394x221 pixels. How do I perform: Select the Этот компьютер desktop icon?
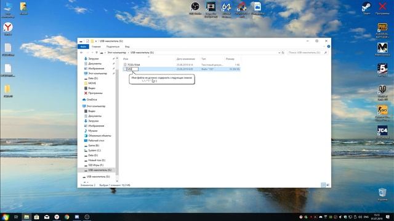tap(8, 10)
